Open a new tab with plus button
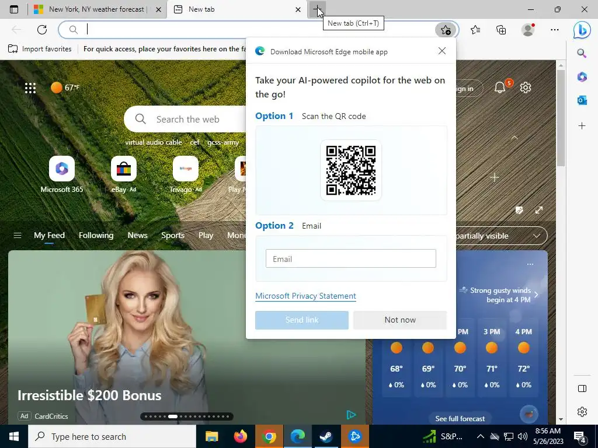The image size is (598, 448). 317,9
